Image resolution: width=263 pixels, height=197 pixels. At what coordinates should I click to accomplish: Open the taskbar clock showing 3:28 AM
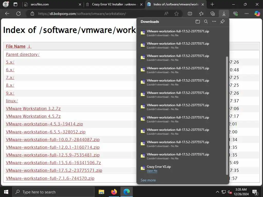click(241, 192)
